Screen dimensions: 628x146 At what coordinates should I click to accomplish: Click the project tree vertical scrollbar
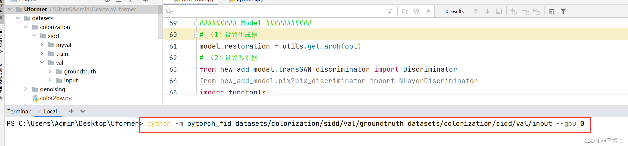coord(160,22)
